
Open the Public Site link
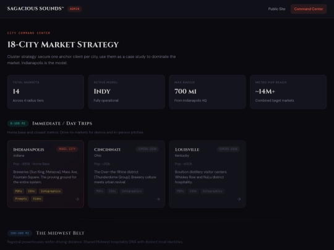tap(276, 9)
